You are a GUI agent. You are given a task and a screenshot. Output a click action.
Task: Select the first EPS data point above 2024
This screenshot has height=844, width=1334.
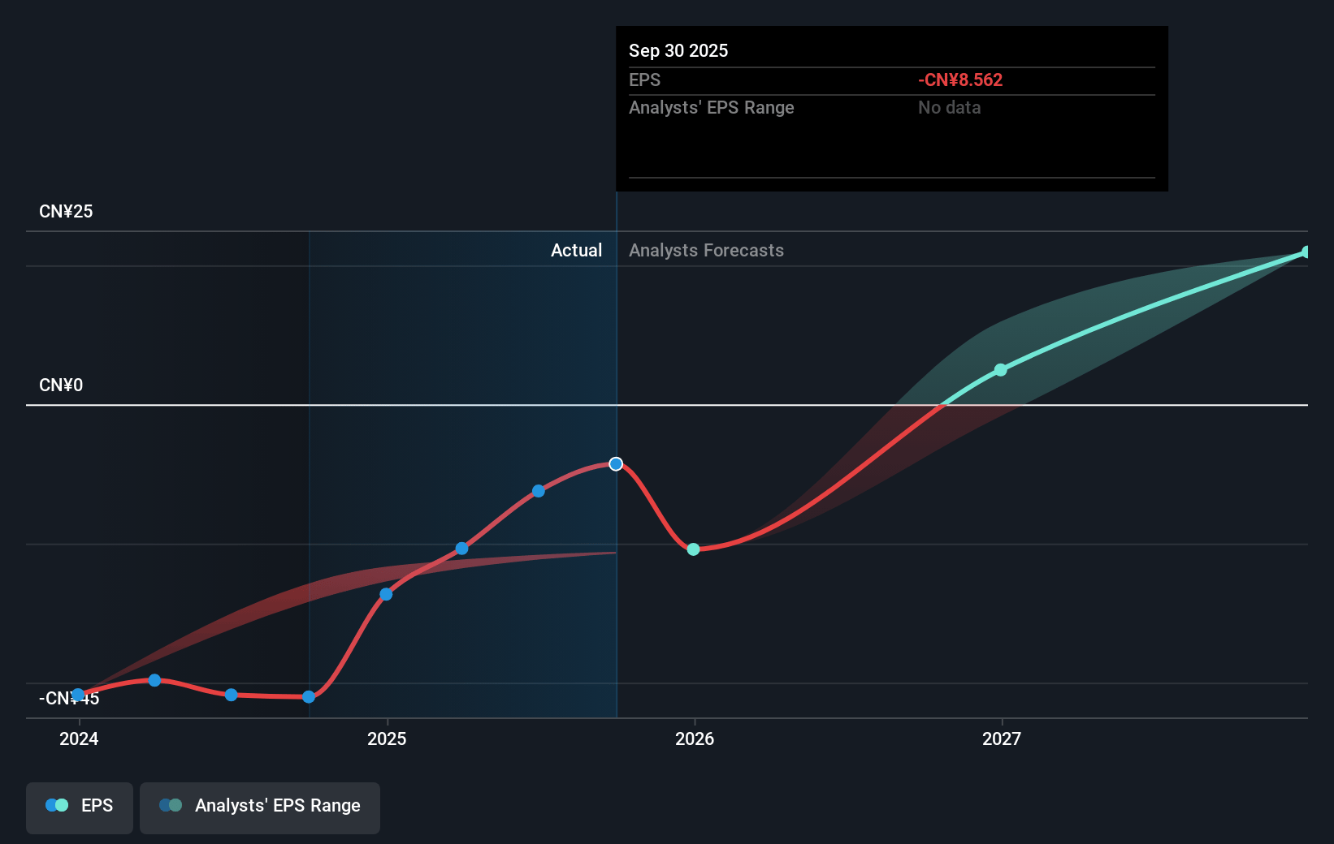(x=78, y=695)
